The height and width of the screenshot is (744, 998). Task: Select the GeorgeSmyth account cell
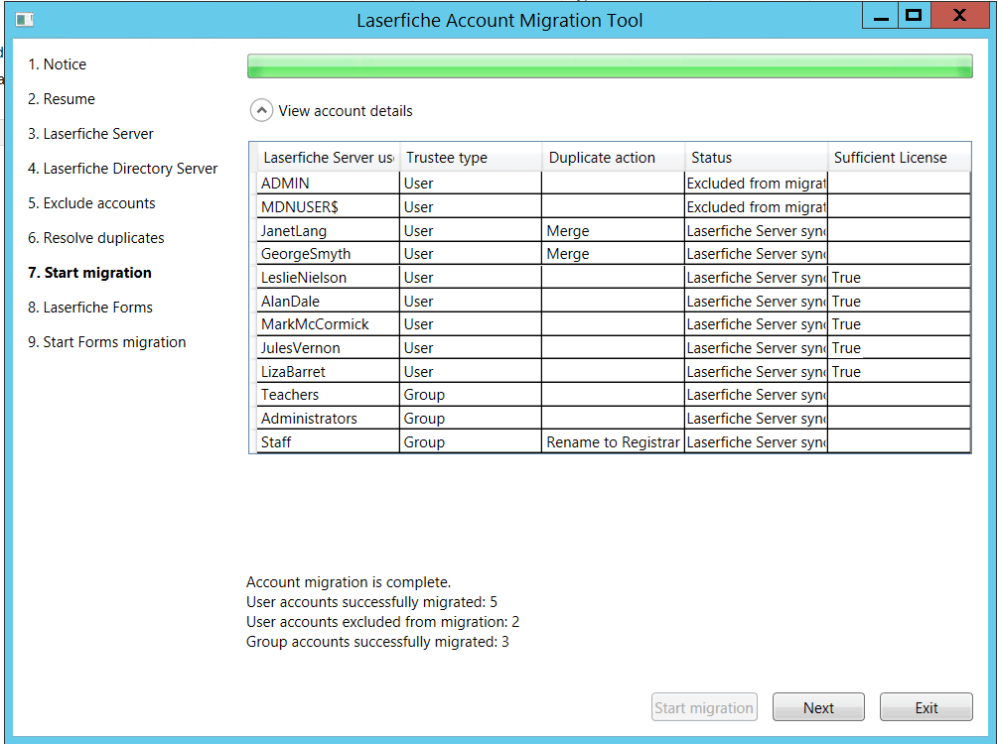[x=329, y=254]
